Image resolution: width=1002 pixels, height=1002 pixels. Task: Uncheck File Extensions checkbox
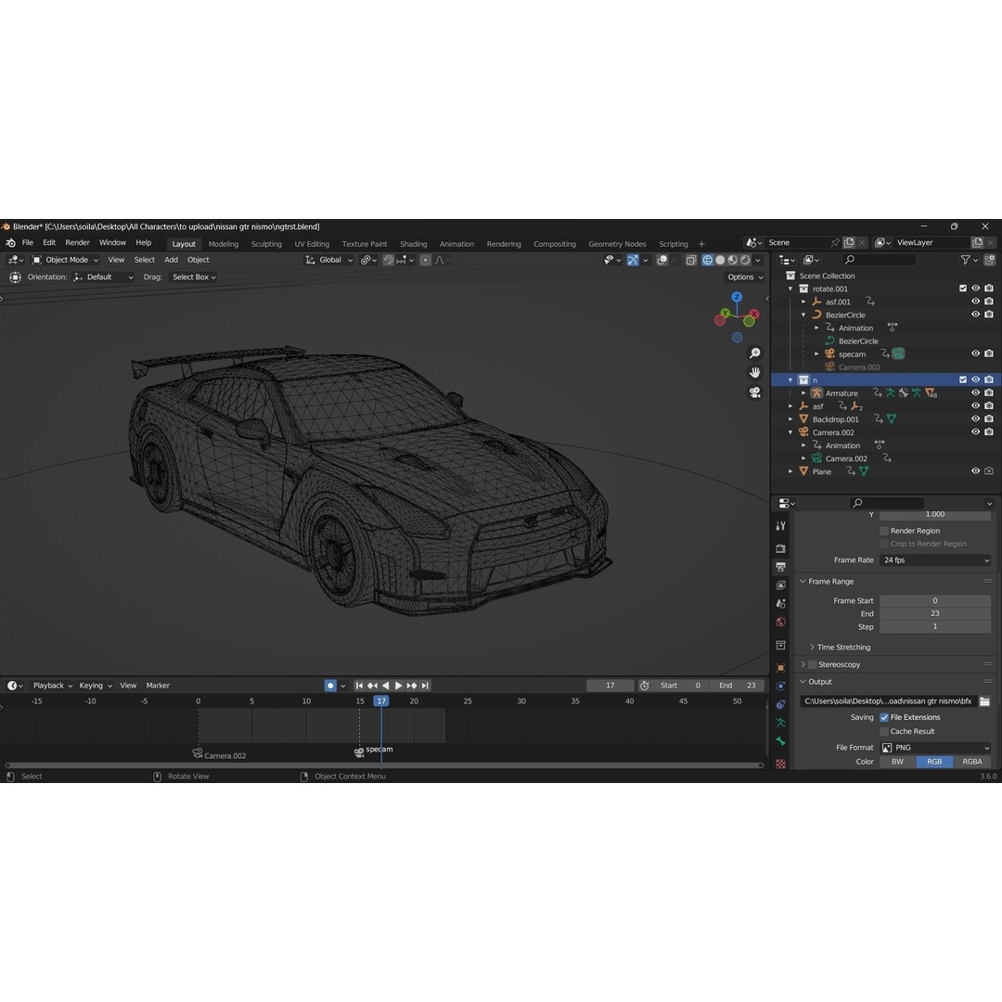pos(884,717)
